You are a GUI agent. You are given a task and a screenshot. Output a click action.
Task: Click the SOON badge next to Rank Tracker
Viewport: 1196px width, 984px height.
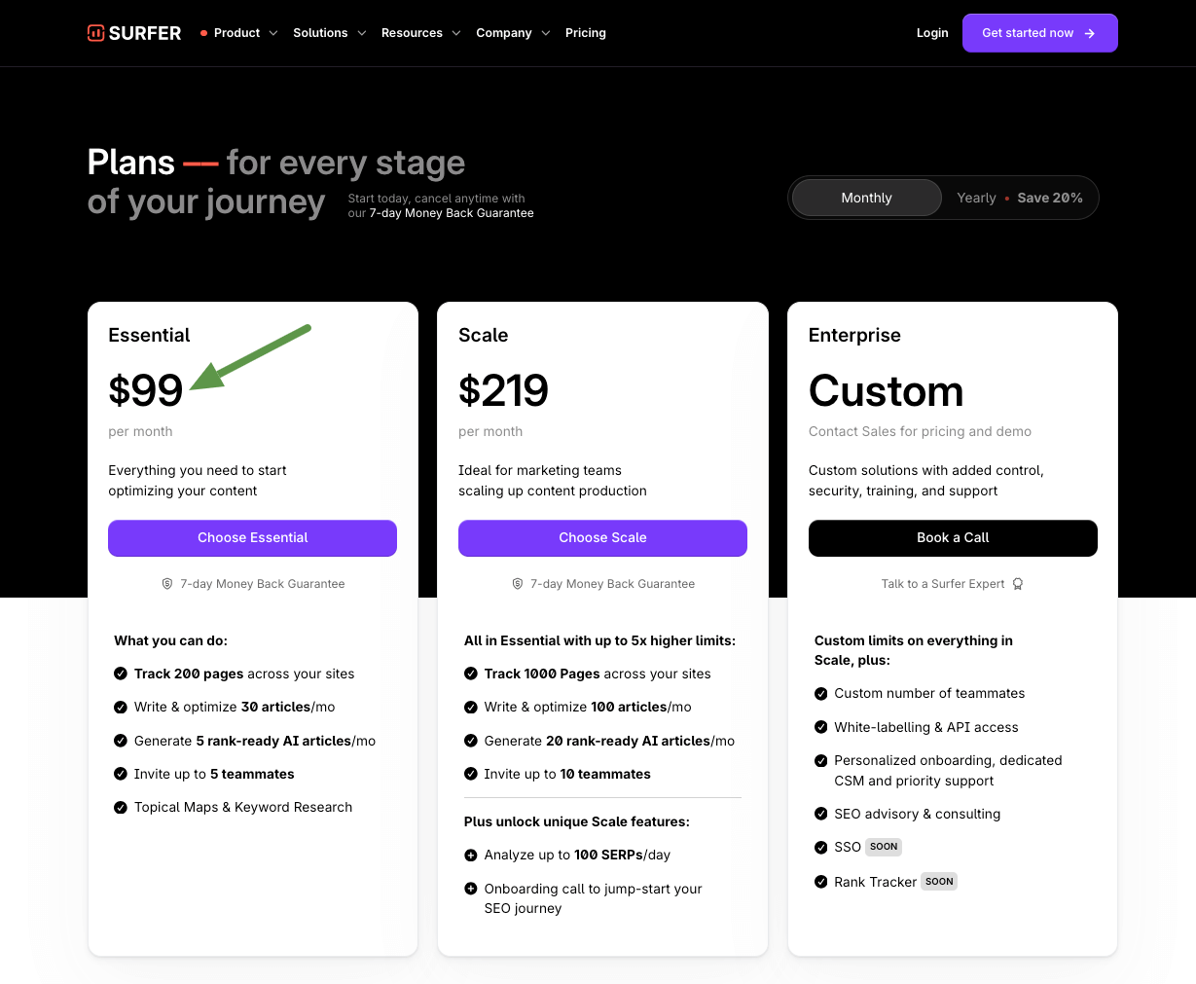pos(939,882)
